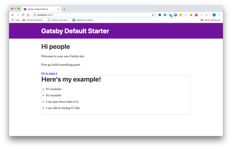Select the Gatsby Default Starter tab
This screenshot has height=149, width=232.
click(41, 9)
